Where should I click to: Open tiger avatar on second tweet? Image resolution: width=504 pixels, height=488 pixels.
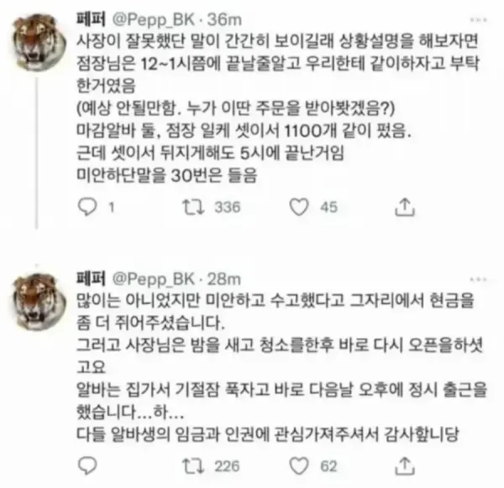coord(39,302)
